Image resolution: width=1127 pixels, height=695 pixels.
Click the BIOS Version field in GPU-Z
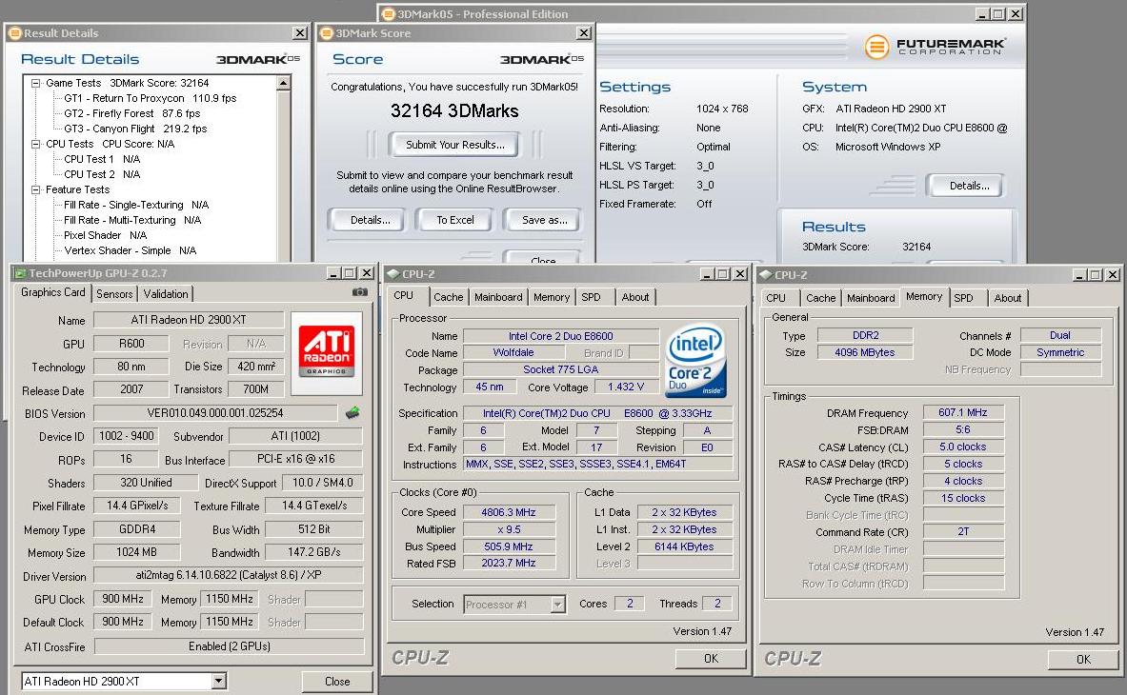click(215, 413)
